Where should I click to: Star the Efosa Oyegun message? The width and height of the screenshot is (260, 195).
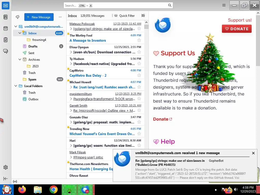pyautogui.click(x=139, y=52)
